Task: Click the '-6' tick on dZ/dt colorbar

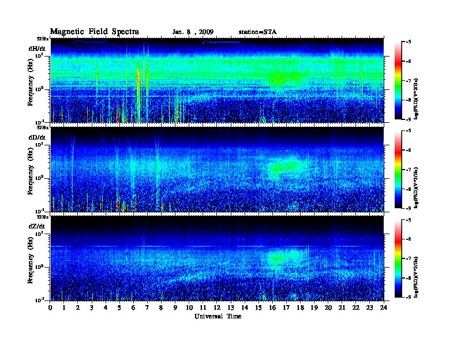Action: pos(409,239)
